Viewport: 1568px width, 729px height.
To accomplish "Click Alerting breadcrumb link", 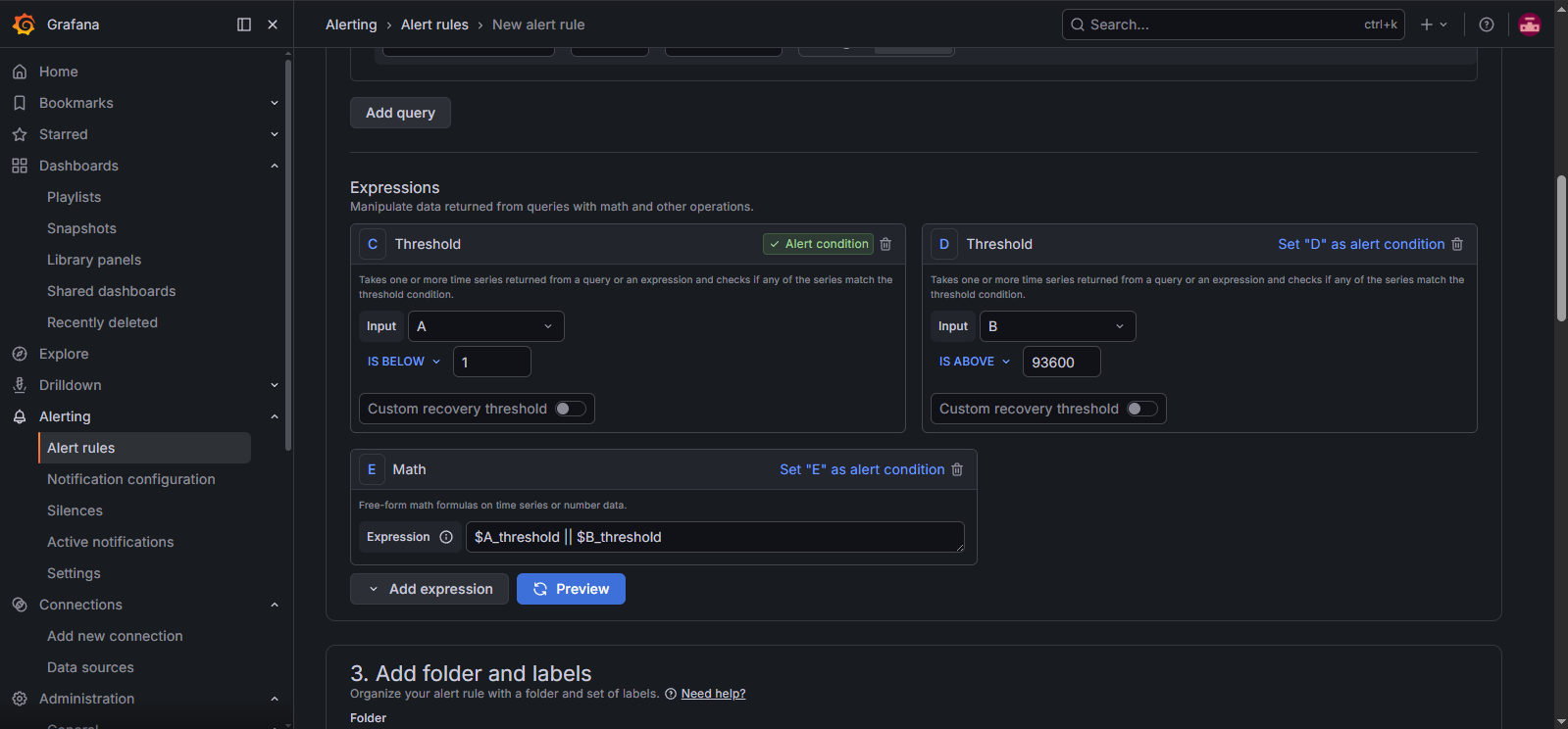I will point(351,24).
